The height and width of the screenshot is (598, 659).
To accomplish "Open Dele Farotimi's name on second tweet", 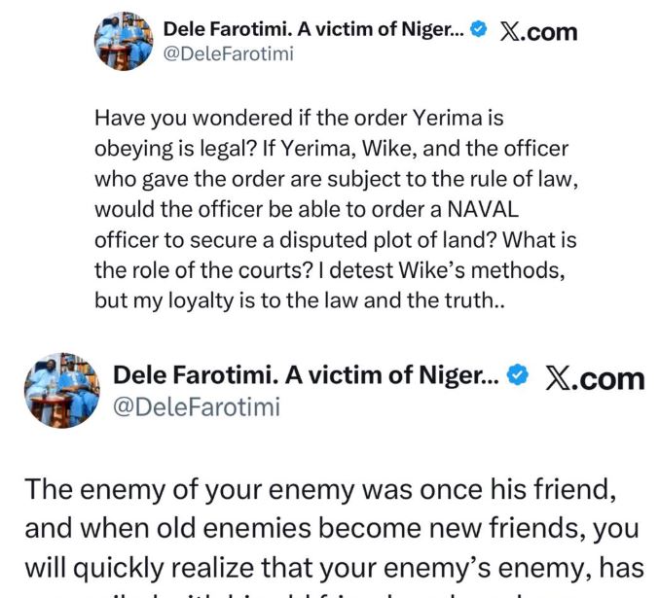I will pyautogui.click(x=307, y=377).
